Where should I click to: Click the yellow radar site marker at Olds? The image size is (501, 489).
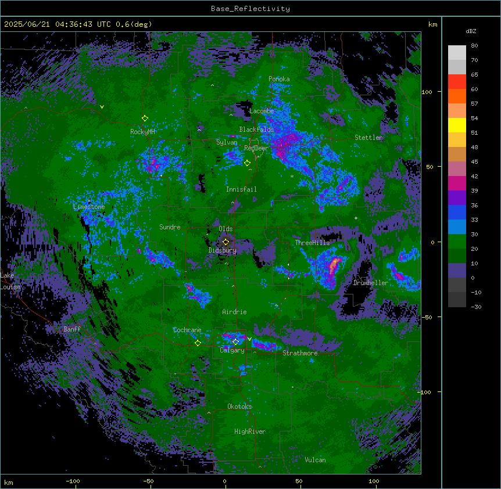coord(226,242)
